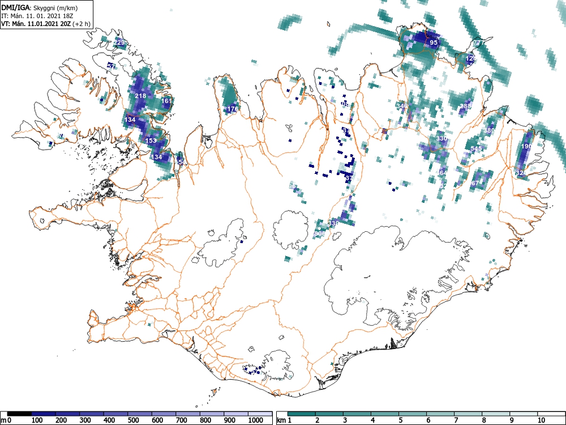The width and height of the screenshot is (566, 425).
Task: Click the 95 visibility value on map
Action: click(434, 42)
